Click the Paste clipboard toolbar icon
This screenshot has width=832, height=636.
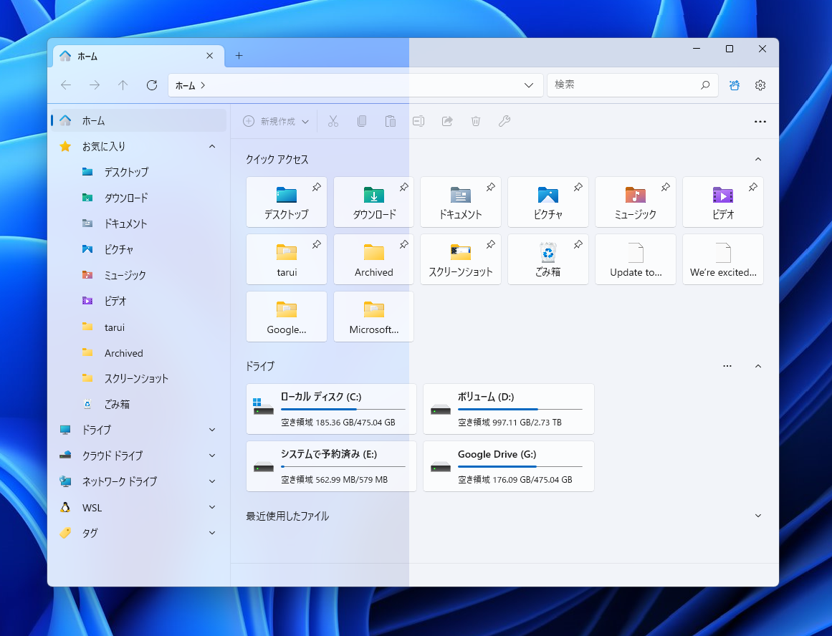pos(391,122)
